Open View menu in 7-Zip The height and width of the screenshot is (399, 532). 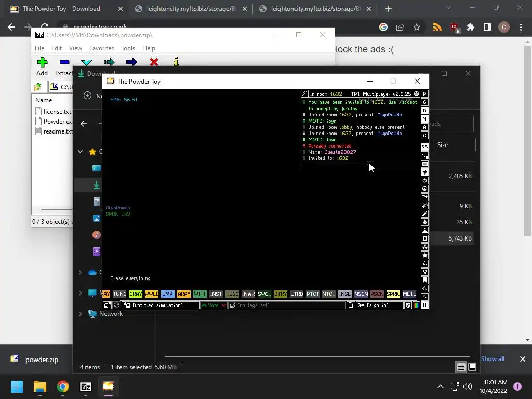coord(75,48)
